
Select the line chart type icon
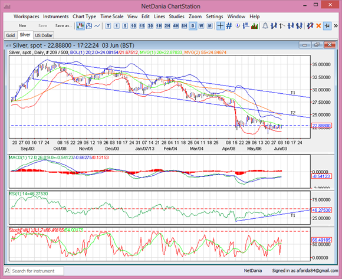pos(97,26)
